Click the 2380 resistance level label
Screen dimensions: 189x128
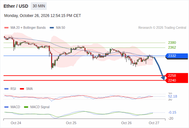[172, 43]
